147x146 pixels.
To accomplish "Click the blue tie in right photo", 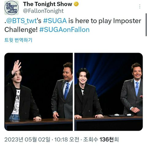I will pos(137,89).
